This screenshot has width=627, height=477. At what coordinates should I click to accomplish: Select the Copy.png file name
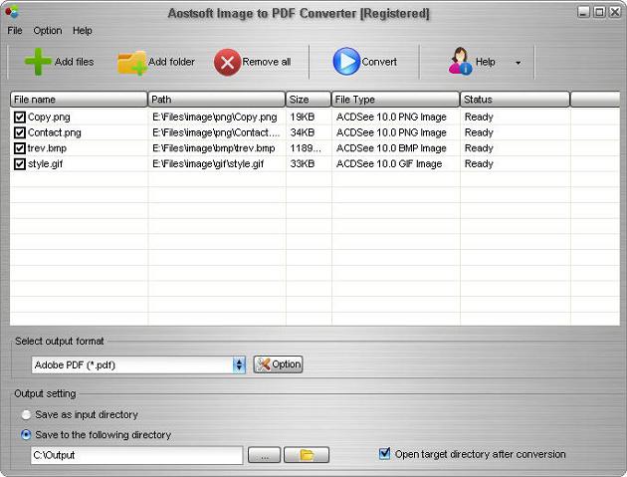(49, 118)
